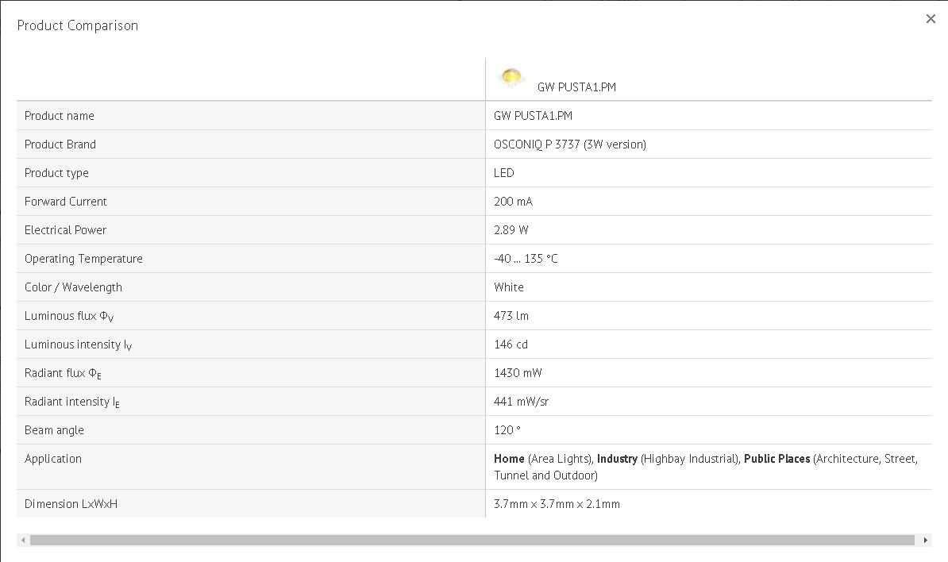Screen dimensions: 948x562
Task: Select 'OSCONIQ P 3737 (3W version)' value
Action: (x=569, y=144)
